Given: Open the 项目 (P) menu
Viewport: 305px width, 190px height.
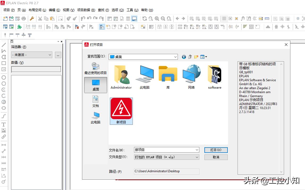Looking at the screenshot, I should [x=9, y=10].
